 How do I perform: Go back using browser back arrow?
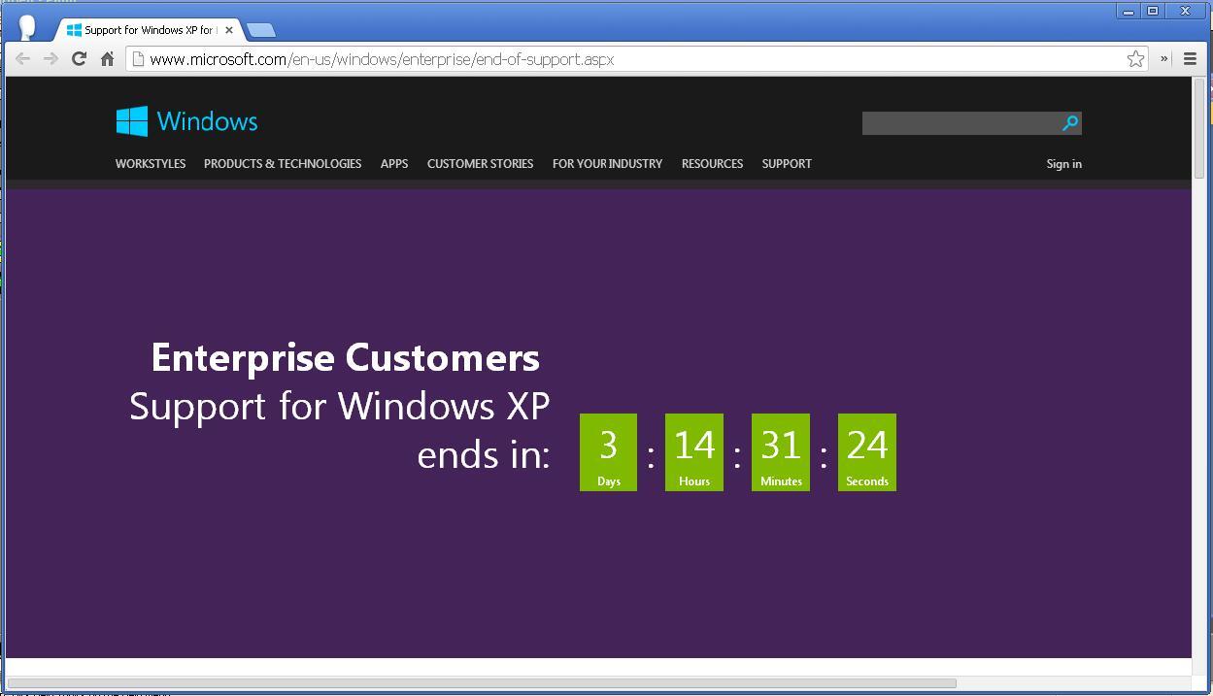23,59
